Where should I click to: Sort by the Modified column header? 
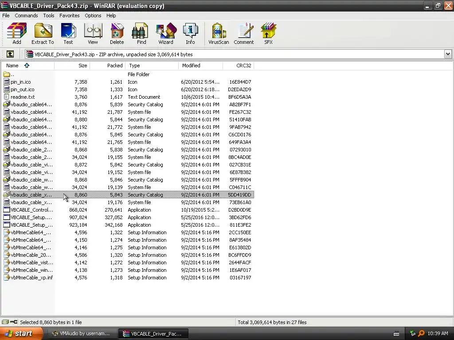click(201, 66)
